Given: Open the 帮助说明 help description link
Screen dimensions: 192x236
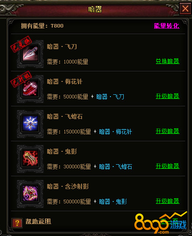Looking at the screenshot, I should coord(38,221).
